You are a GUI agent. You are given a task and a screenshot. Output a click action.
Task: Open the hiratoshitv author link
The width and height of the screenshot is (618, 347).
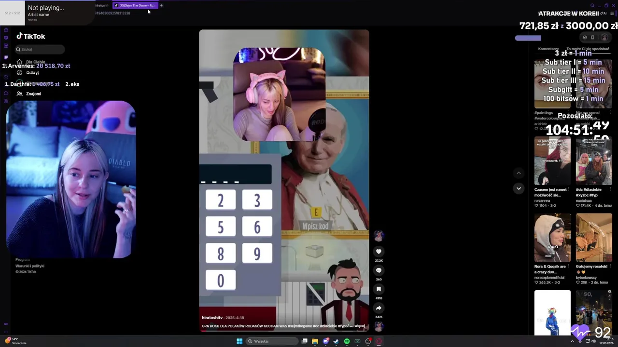[x=212, y=318]
